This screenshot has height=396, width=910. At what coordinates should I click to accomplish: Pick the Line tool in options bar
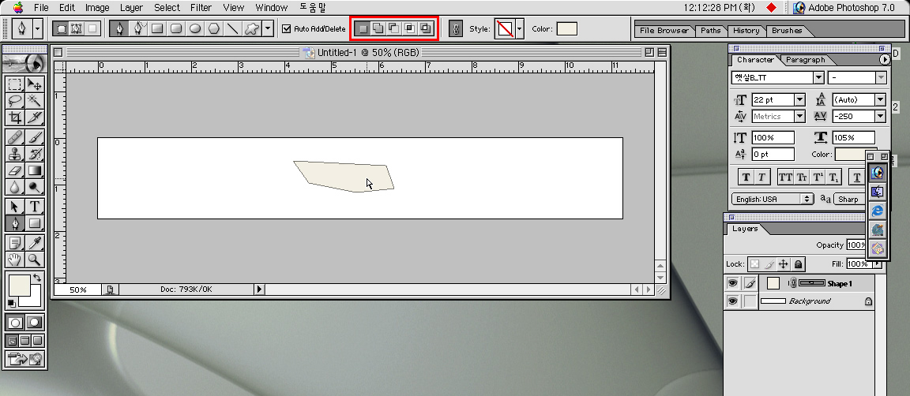tap(232, 29)
